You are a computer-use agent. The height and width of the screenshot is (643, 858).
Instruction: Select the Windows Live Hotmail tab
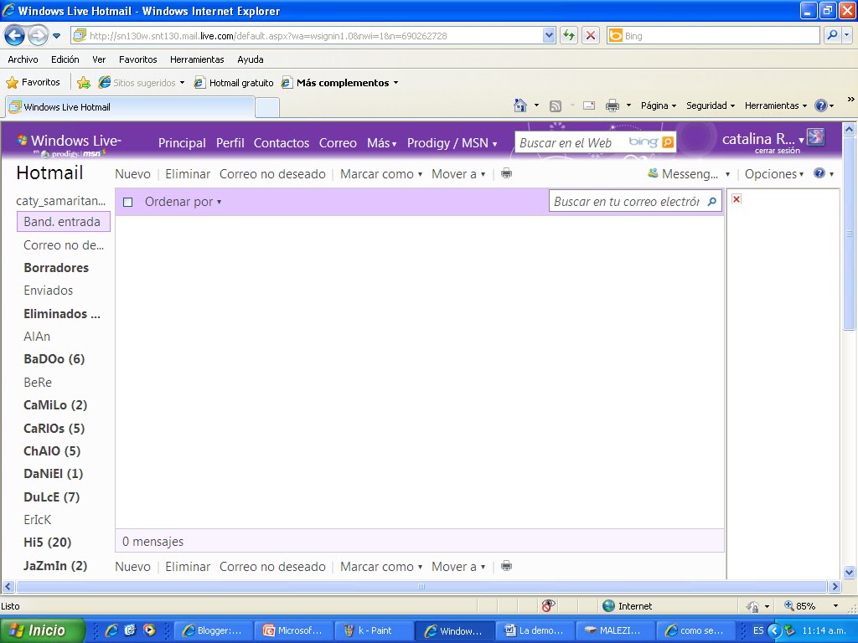(x=130, y=107)
